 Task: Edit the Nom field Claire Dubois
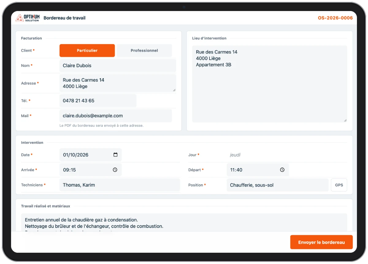(x=118, y=65)
